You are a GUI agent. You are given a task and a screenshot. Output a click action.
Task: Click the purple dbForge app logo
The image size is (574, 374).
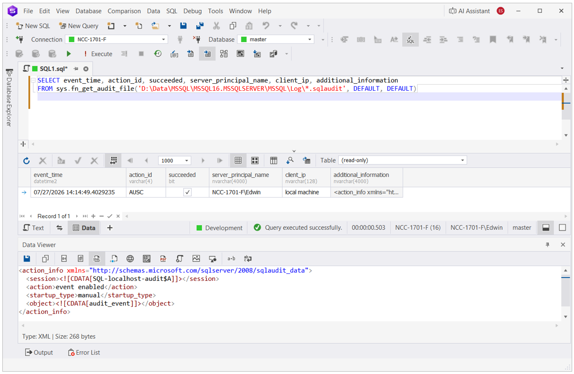(13, 11)
